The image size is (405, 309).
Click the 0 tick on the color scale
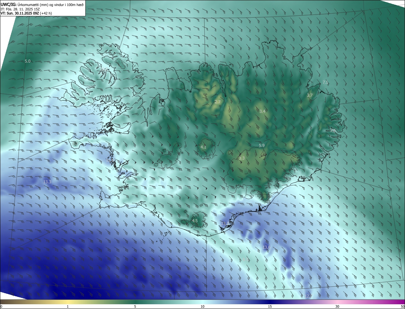1,307
